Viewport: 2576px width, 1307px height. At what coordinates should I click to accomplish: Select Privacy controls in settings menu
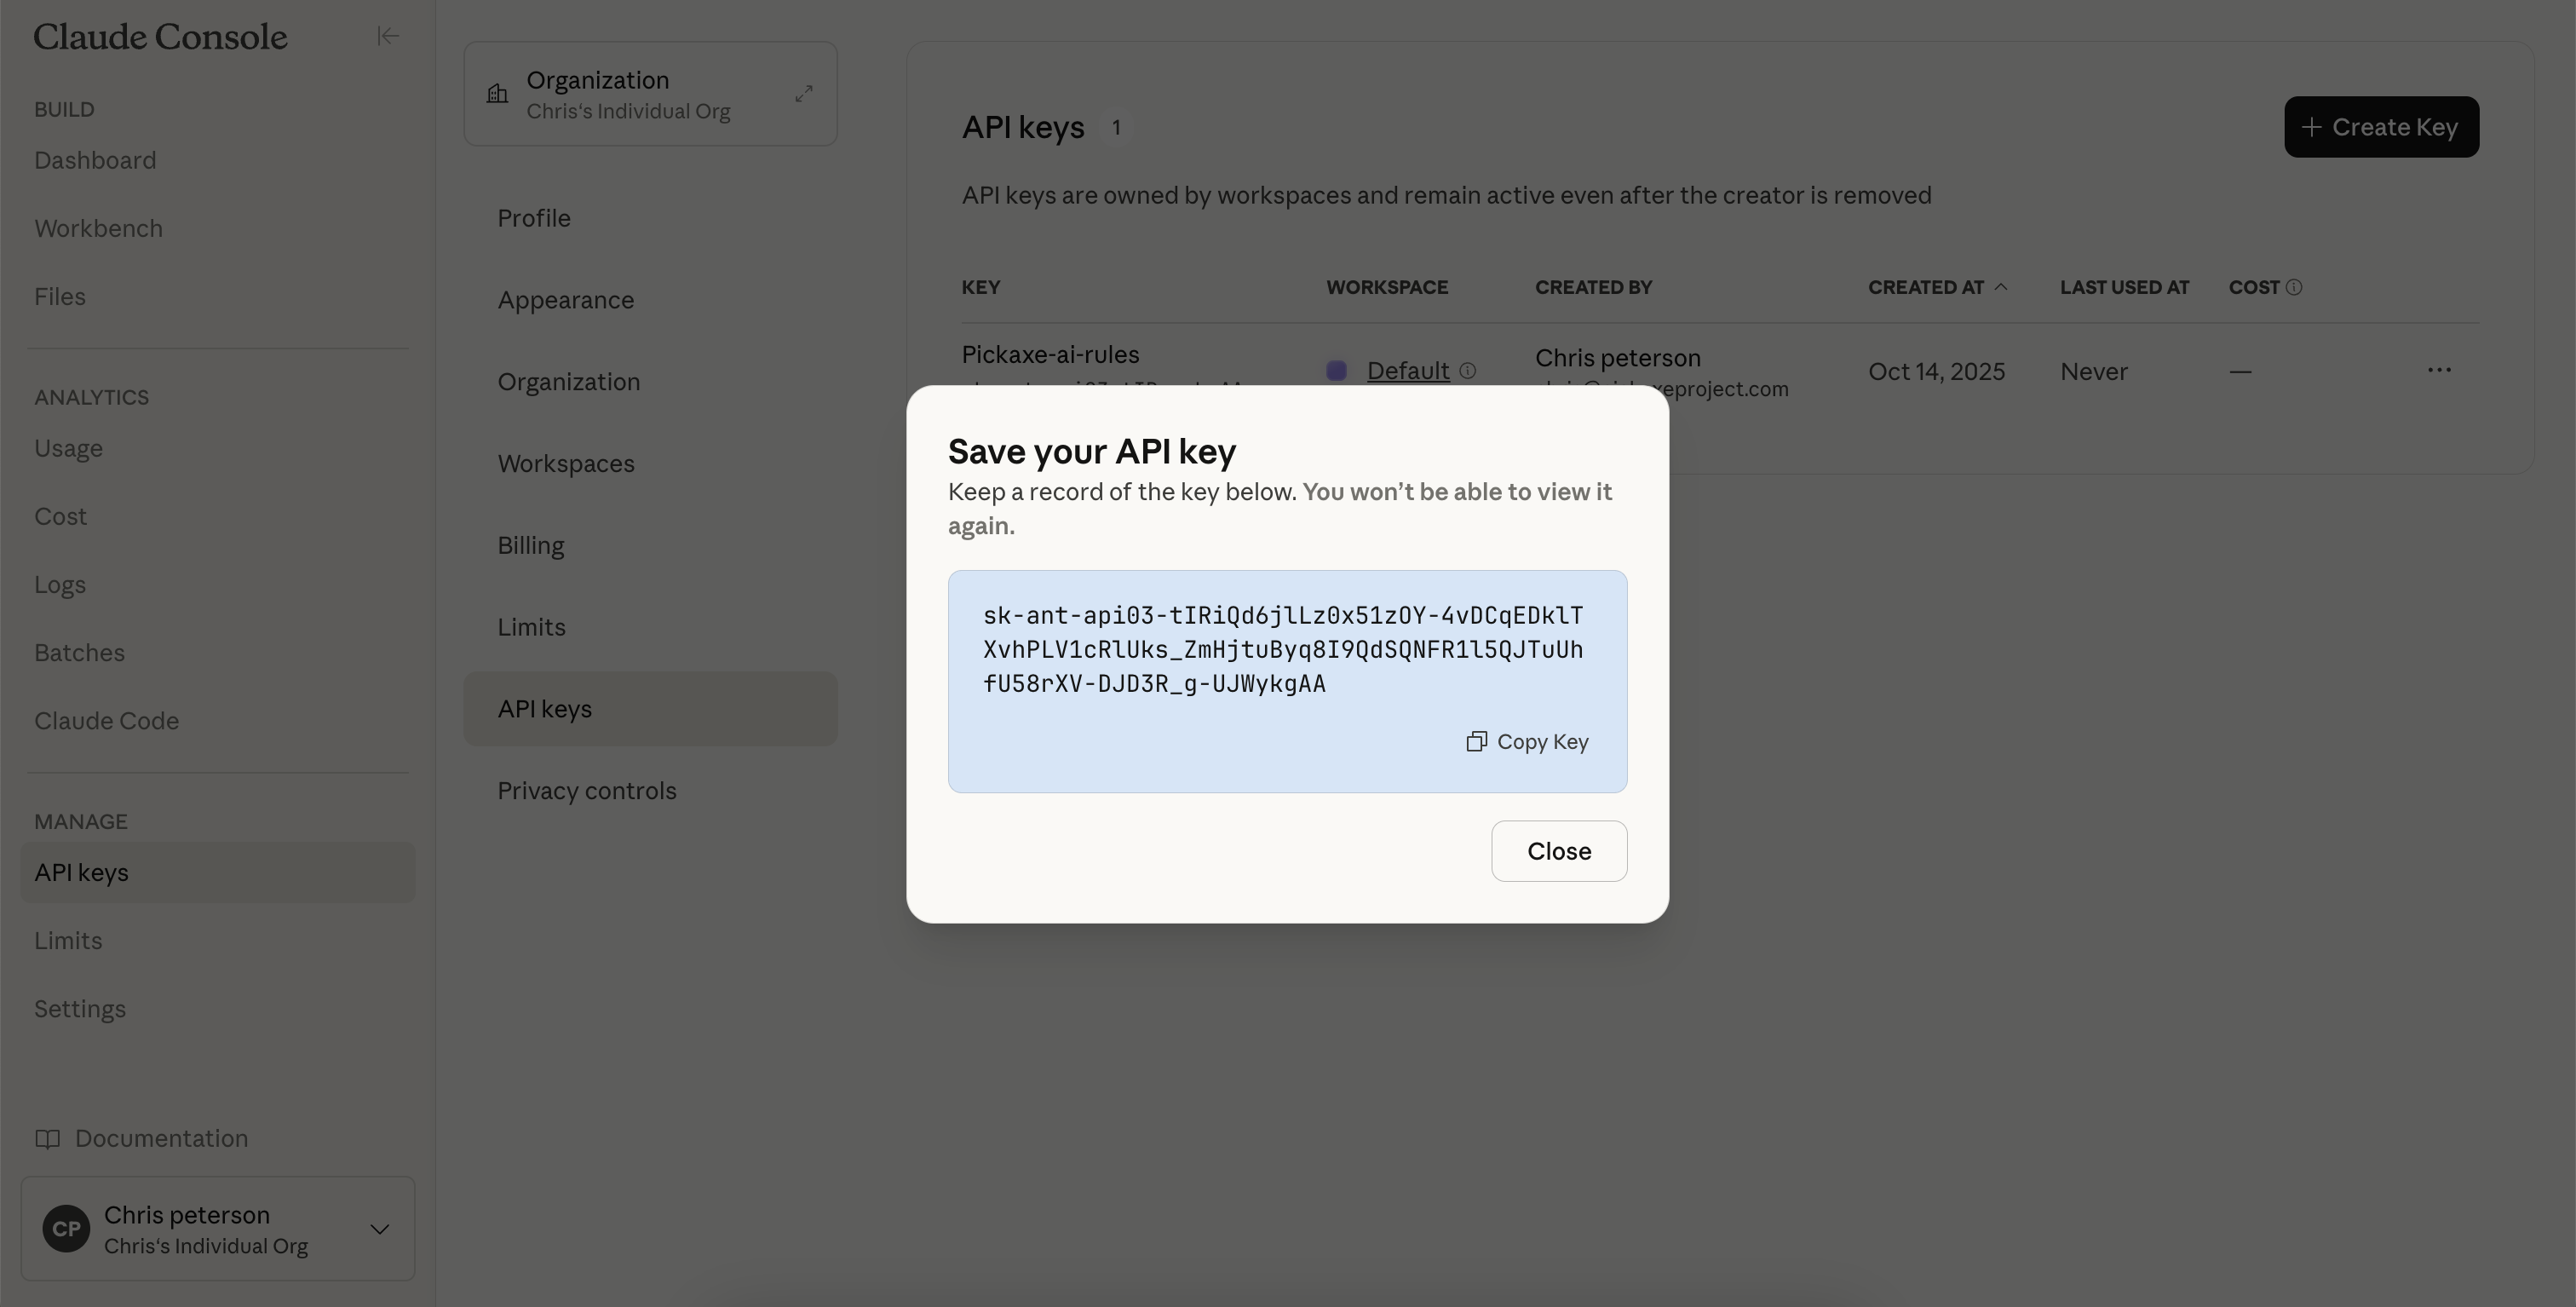[x=587, y=791]
